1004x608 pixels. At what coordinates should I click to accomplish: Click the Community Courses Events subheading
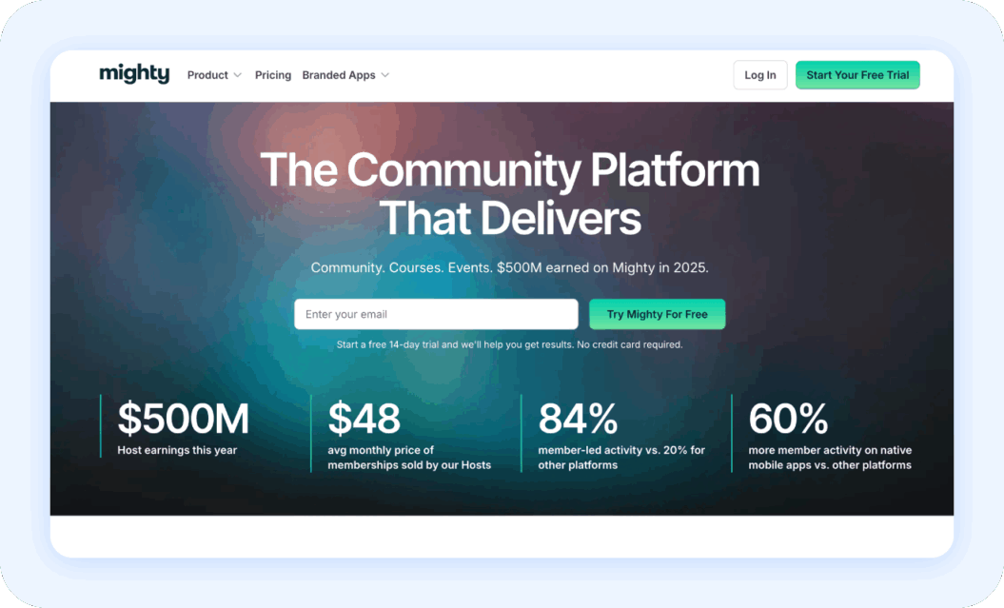pos(510,267)
